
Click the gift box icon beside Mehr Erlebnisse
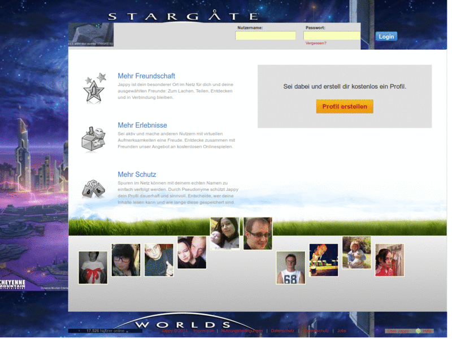(x=94, y=139)
